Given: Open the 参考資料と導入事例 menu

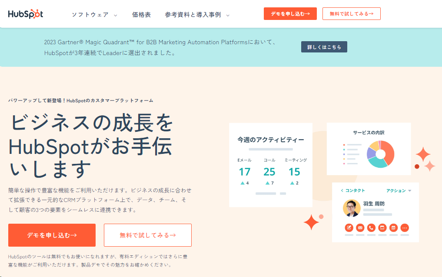Looking at the screenshot, I should pos(193,15).
